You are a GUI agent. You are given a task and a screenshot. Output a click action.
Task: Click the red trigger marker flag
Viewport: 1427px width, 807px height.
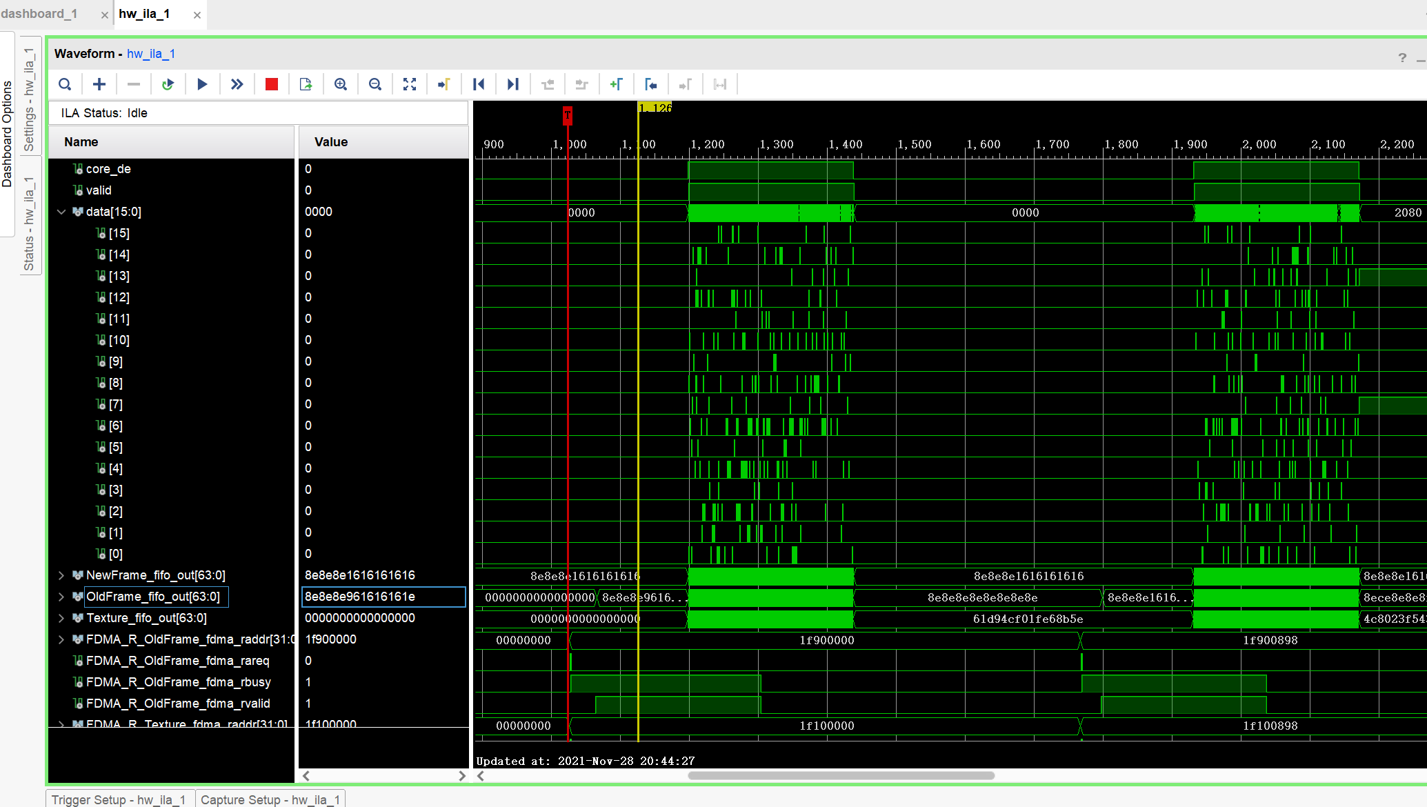click(568, 114)
